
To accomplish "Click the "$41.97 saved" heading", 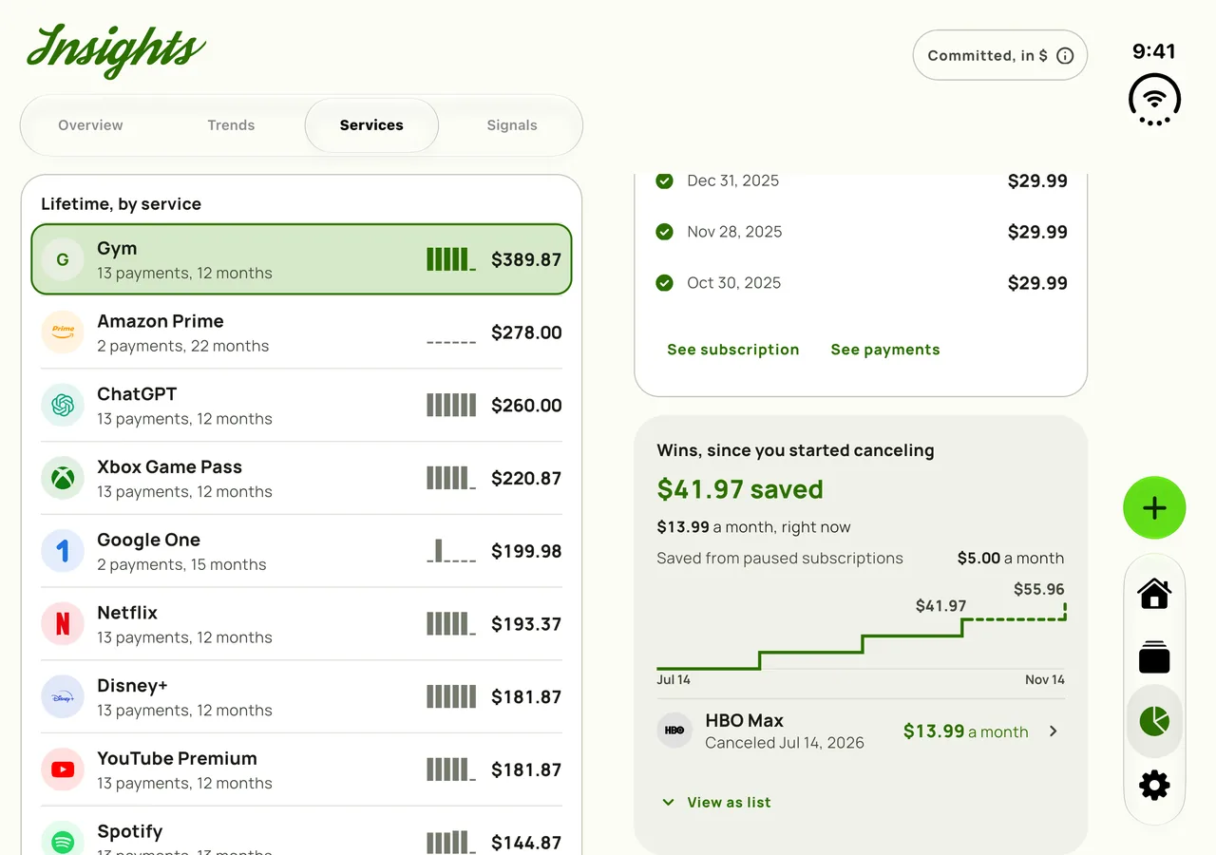I will coord(740,489).
